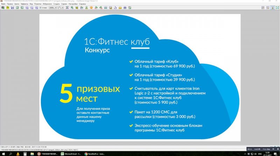Click the first icon right of the hand tool dropdown
The width and height of the screenshot is (280, 156).
pos(67,8)
